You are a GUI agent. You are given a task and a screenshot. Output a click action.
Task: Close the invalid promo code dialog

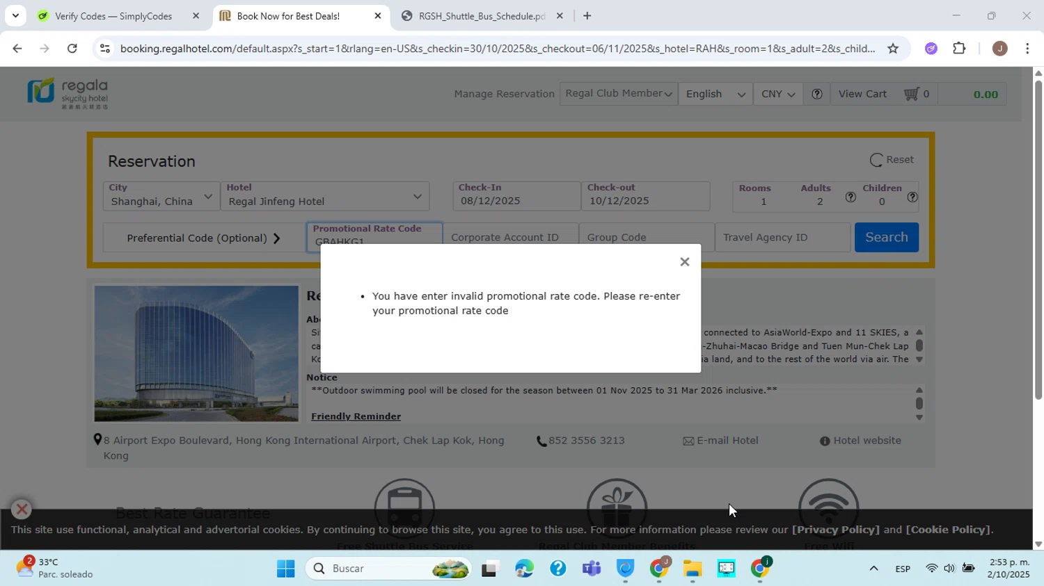tap(684, 262)
